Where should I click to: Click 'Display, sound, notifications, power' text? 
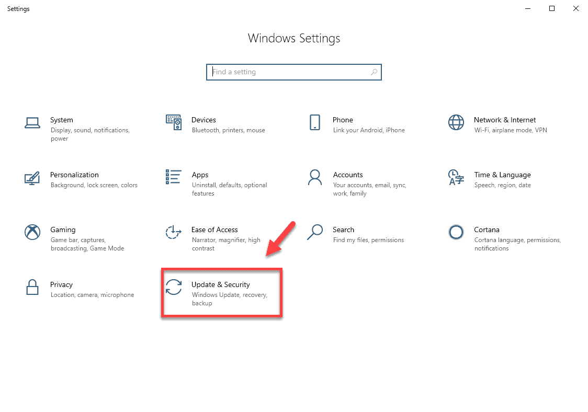[90, 134]
